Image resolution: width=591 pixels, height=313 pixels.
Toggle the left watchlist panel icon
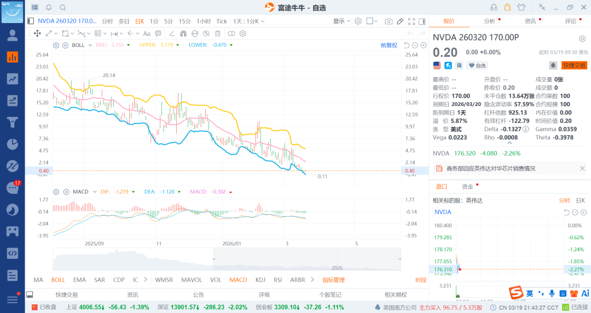click(31, 21)
